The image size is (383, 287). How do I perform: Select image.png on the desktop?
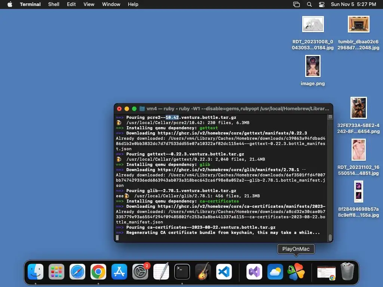313,66
